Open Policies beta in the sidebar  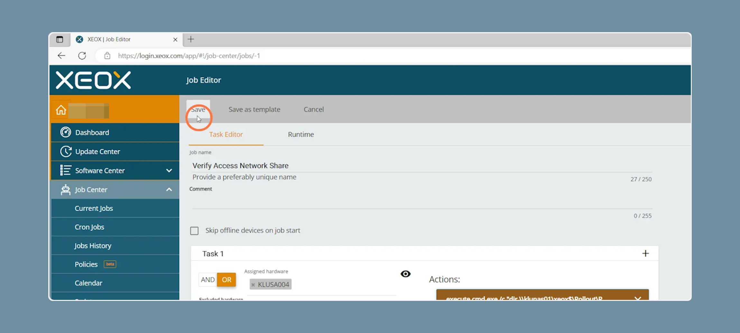115,264
